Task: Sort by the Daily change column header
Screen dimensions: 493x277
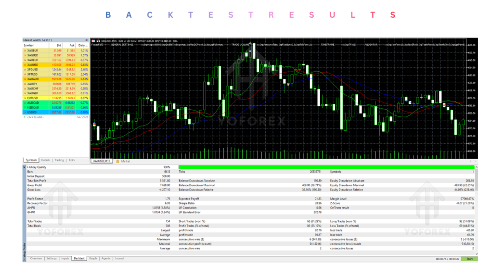Action: [x=82, y=45]
